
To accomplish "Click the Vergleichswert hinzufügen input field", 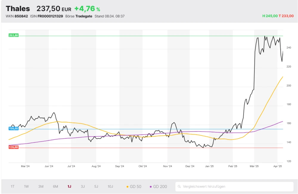I will (x=235, y=187).
